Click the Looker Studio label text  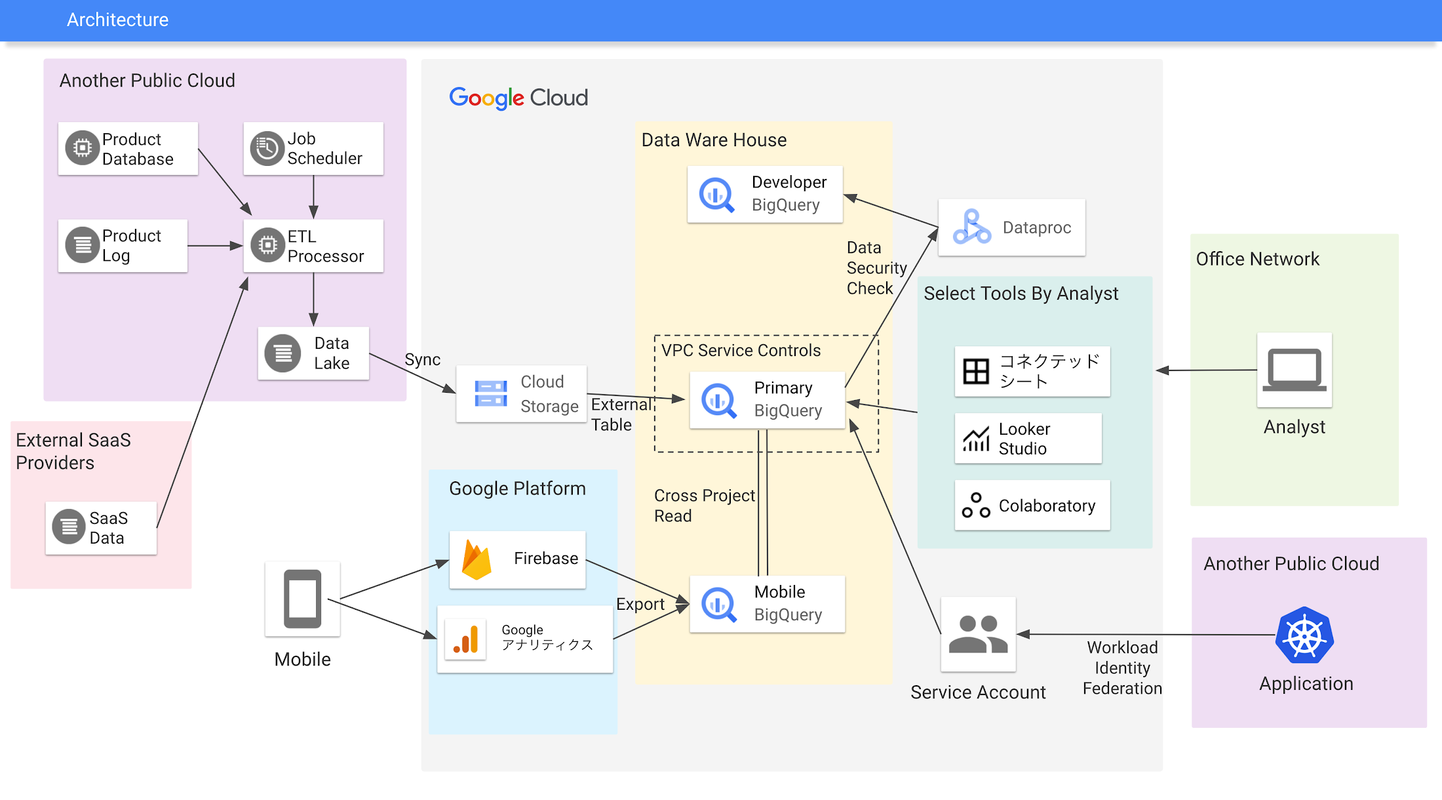[1024, 439]
